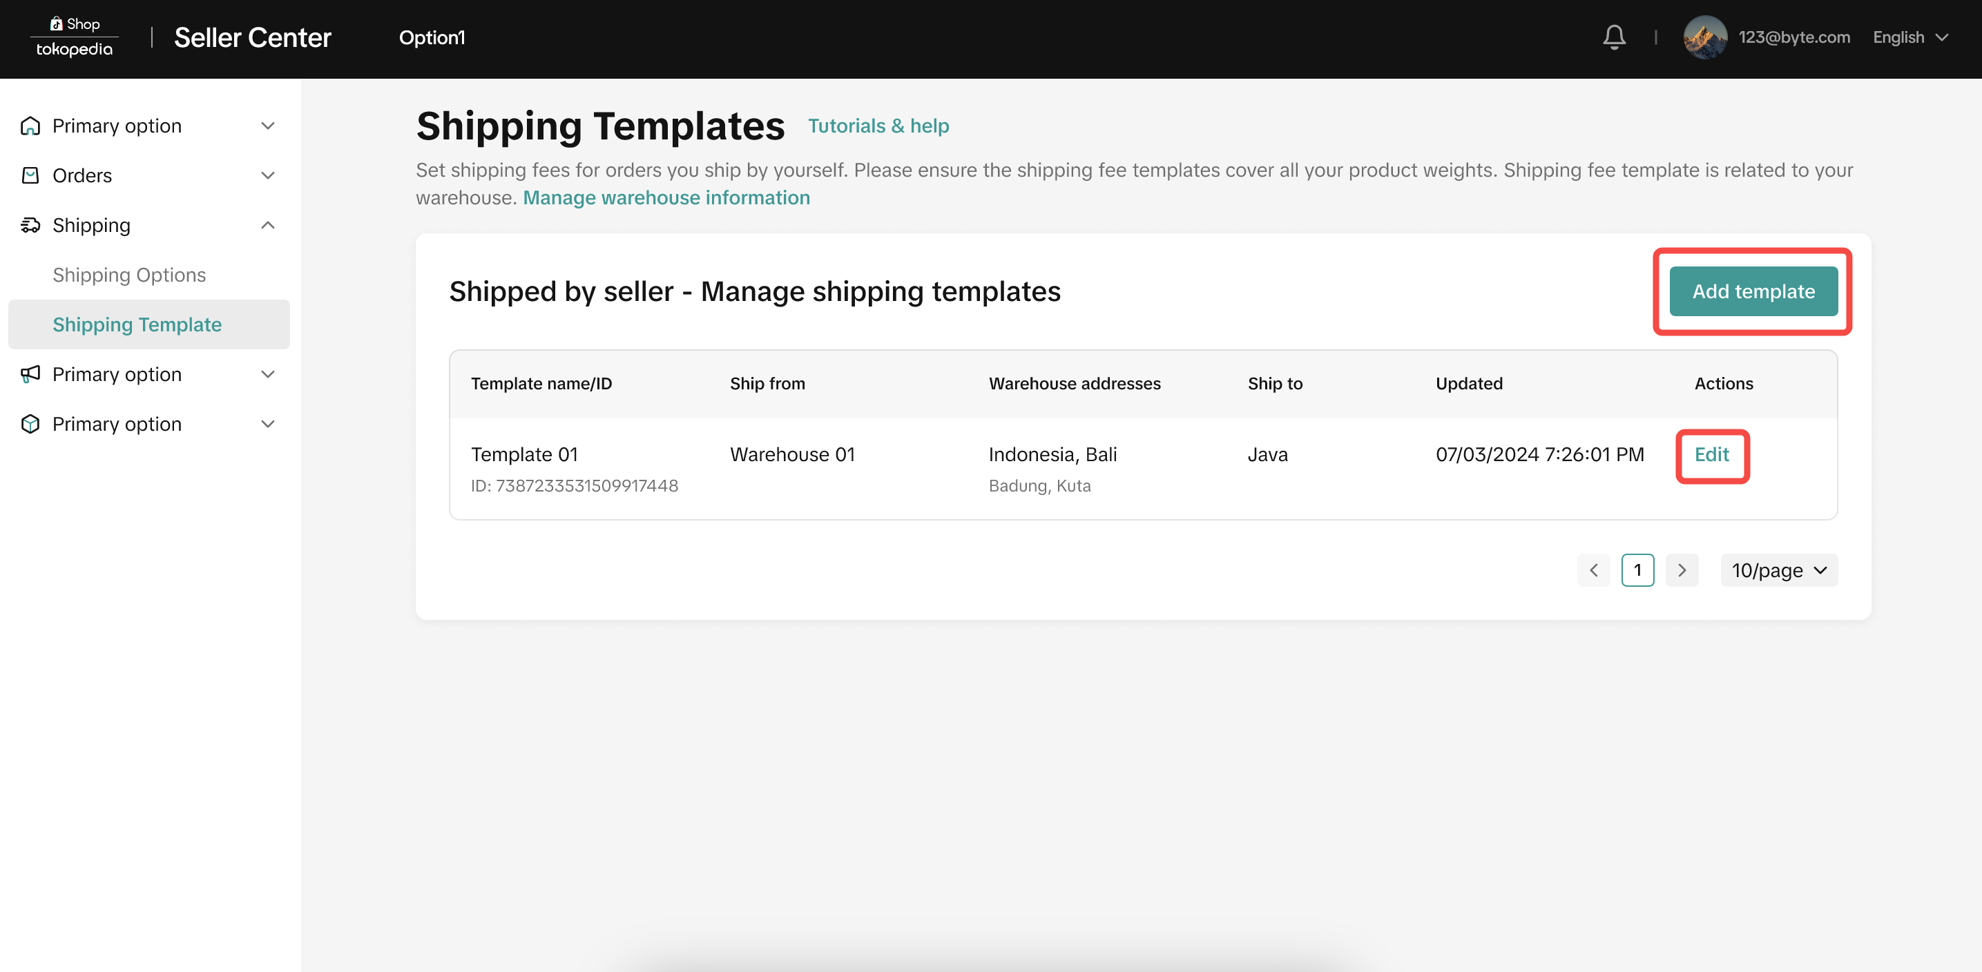
Task: Click the megaphone icon in sidebar
Action: coord(30,374)
